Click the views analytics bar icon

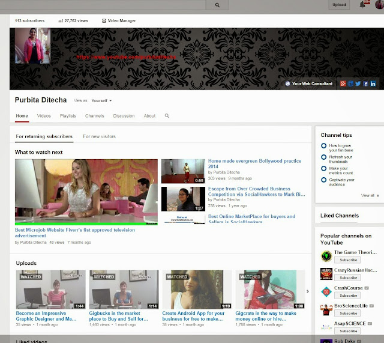[x=61, y=21]
